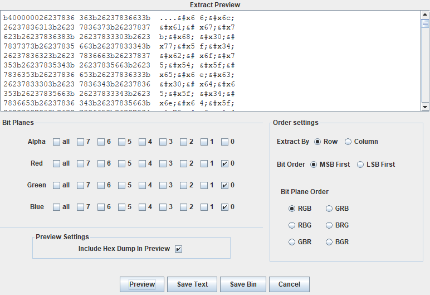This screenshot has width=430, height=295.
Task: Select LSB First bit order
Action: [360, 165]
